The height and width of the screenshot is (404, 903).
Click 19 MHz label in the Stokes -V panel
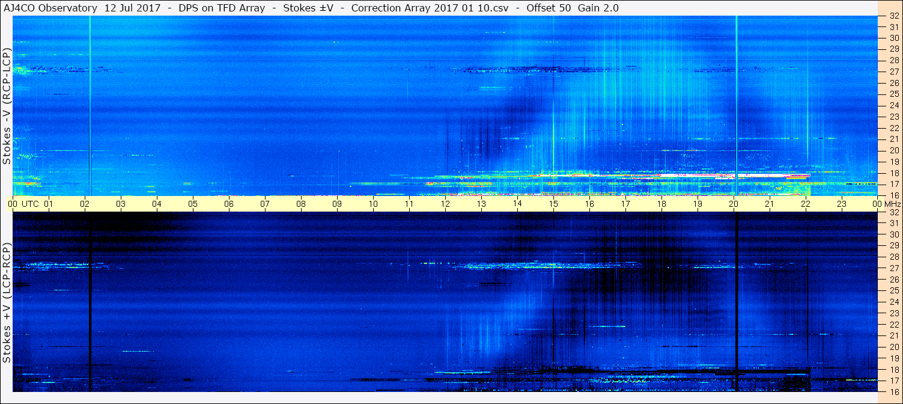(894, 162)
